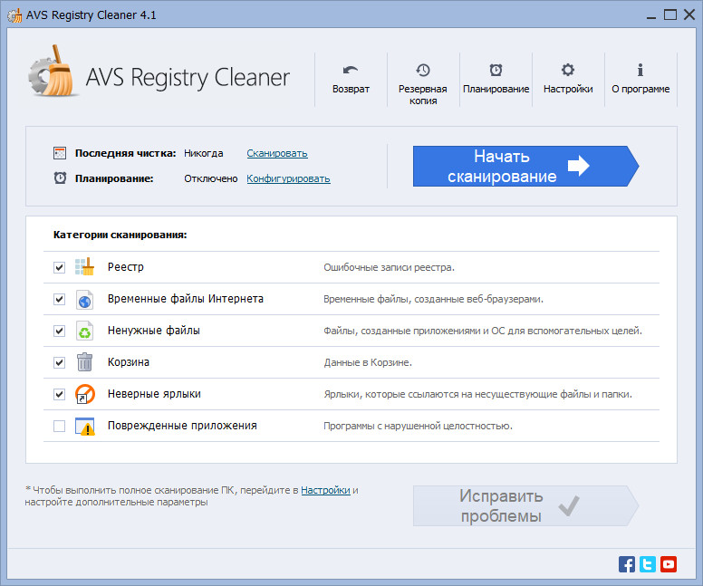Click the Корзина trash bin icon

click(84, 362)
